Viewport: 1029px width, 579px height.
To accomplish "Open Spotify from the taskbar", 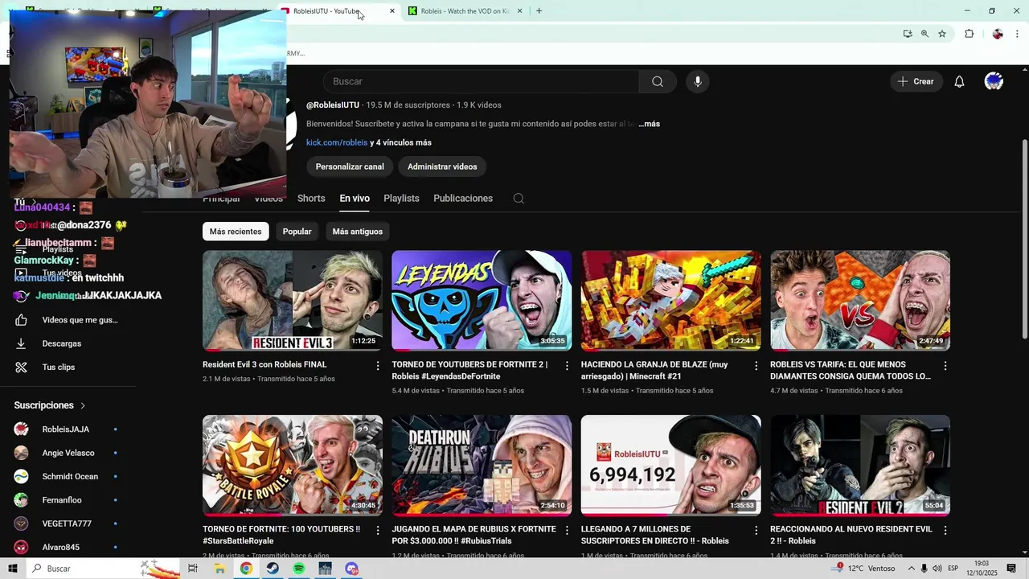I will [299, 569].
